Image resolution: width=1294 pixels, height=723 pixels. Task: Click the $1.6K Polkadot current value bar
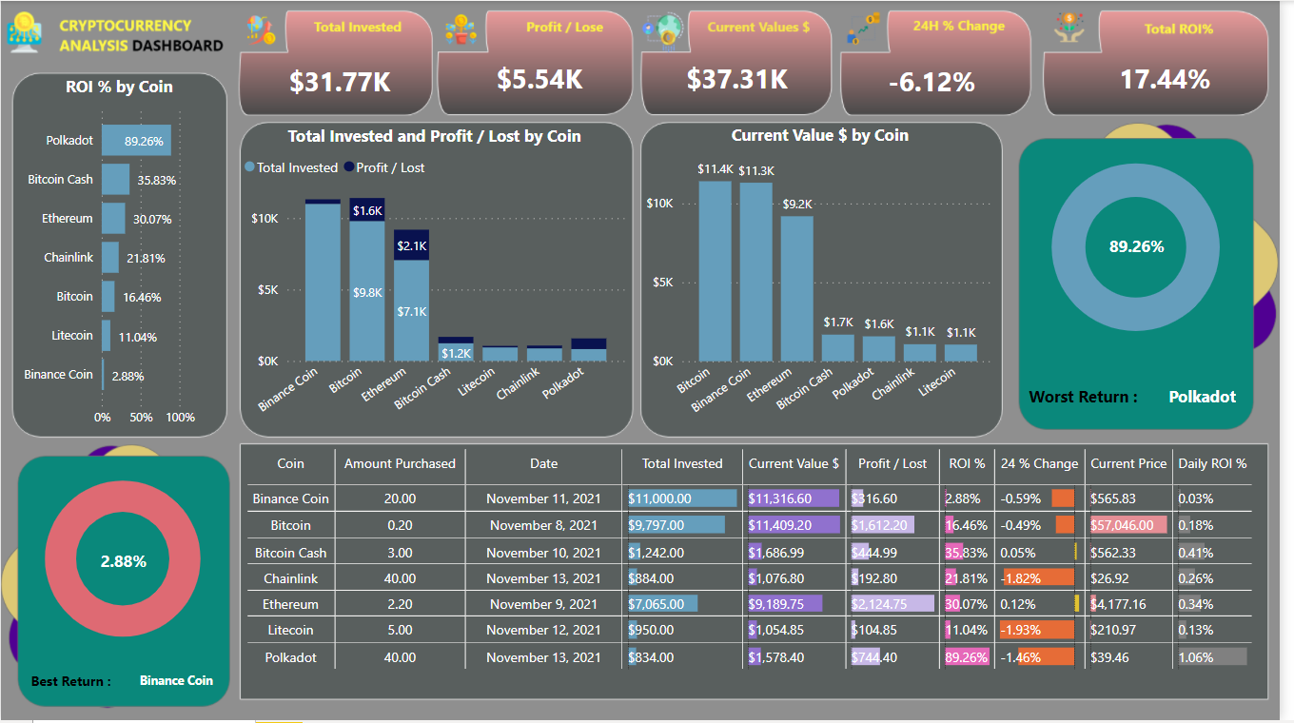point(879,349)
